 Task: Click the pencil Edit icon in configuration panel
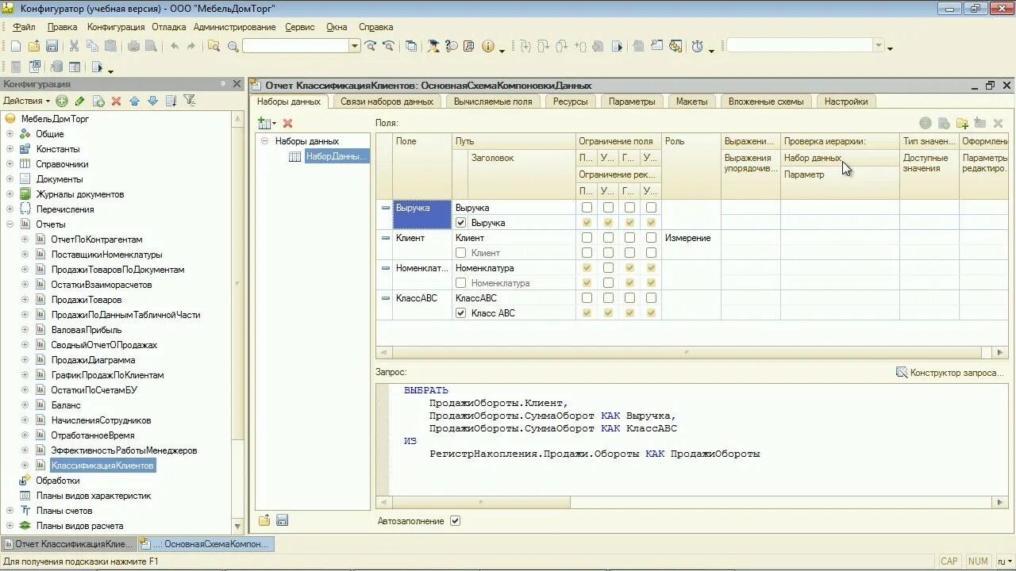pyautogui.click(x=79, y=101)
